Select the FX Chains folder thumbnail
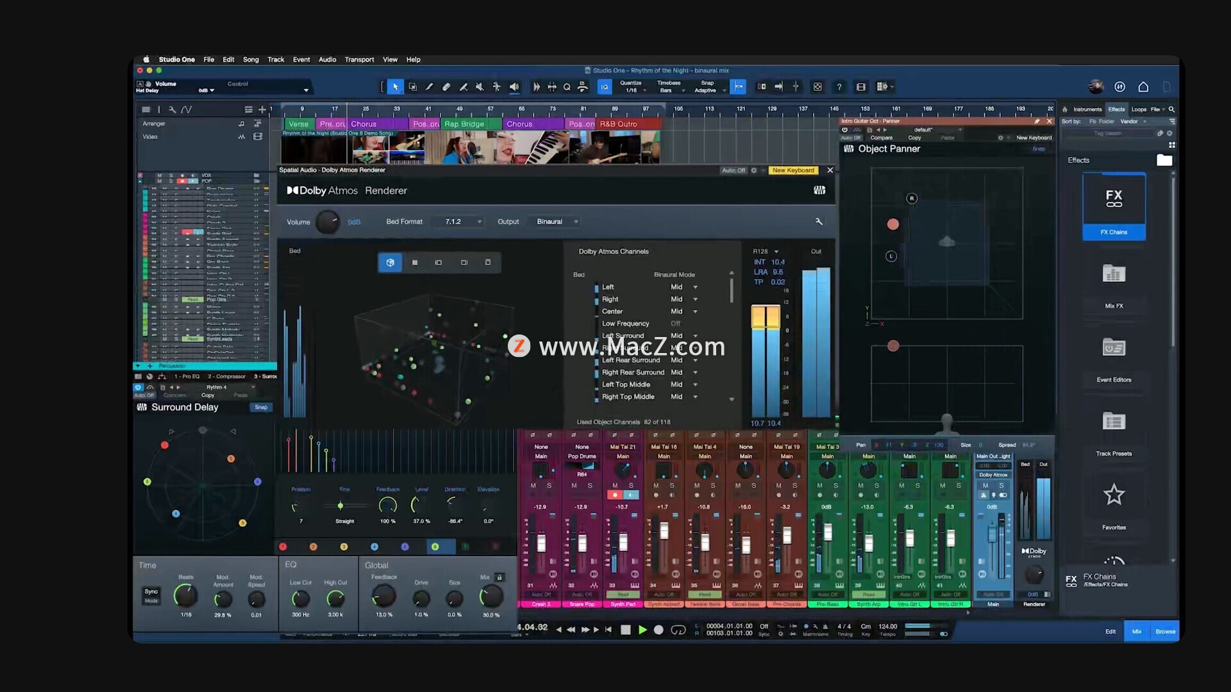Image resolution: width=1231 pixels, height=692 pixels. point(1114,207)
